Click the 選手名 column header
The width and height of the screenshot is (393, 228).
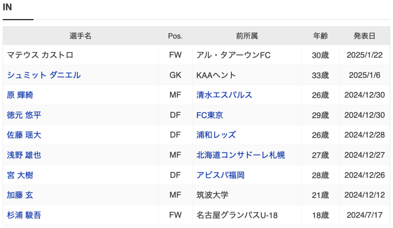(81, 36)
